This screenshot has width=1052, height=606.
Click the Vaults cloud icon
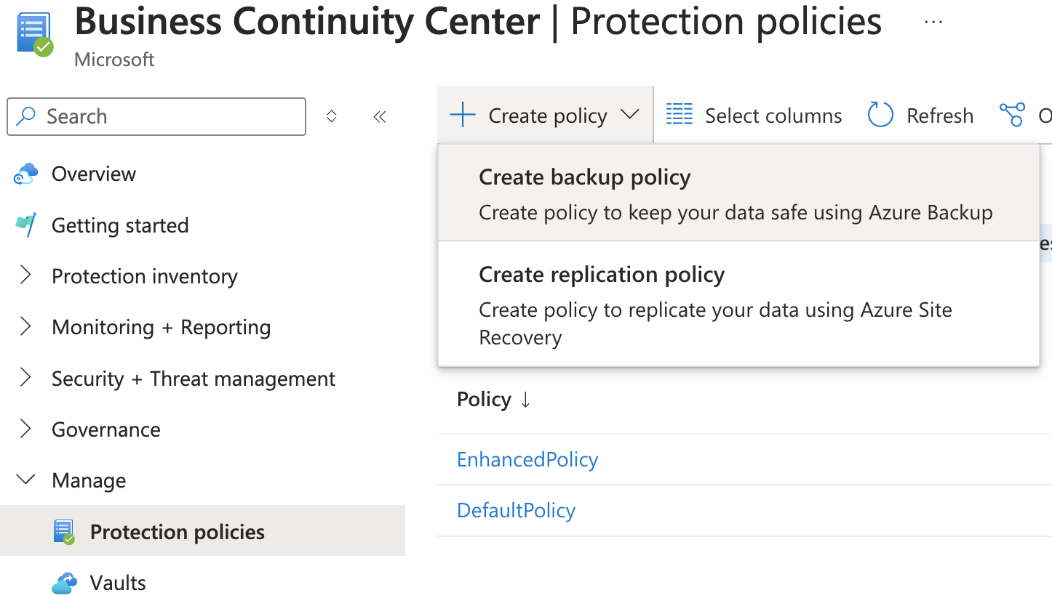pos(64,583)
